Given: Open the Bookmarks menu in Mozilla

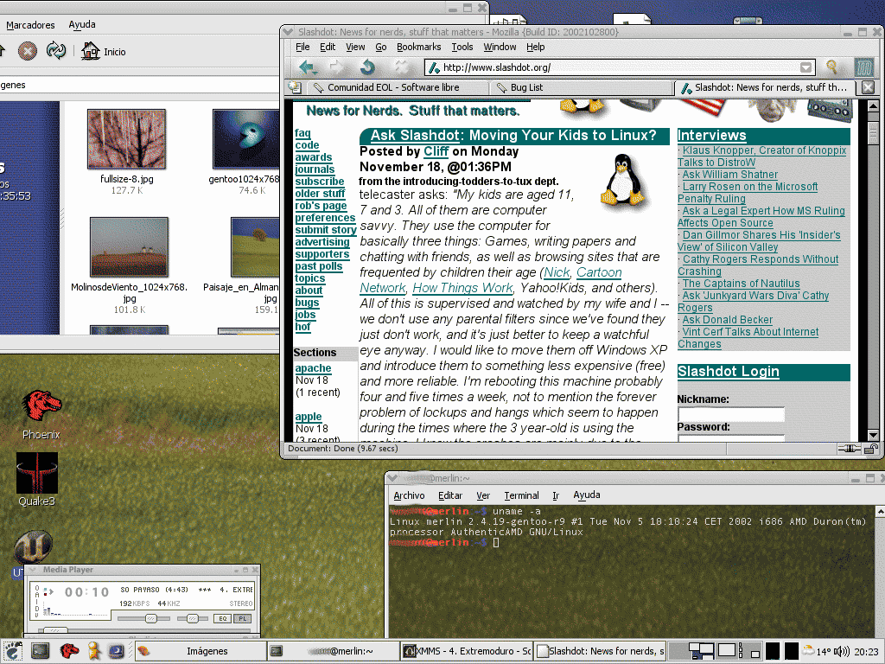Looking at the screenshot, I should [418, 47].
